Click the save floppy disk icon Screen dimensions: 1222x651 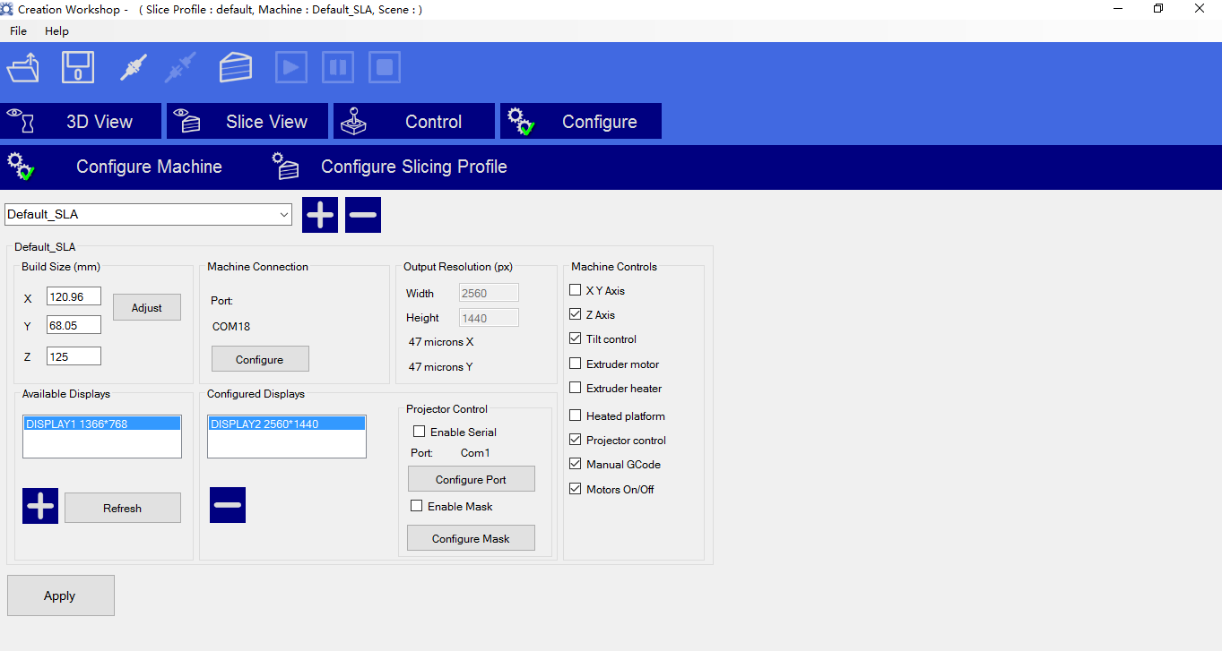click(78, 67)
